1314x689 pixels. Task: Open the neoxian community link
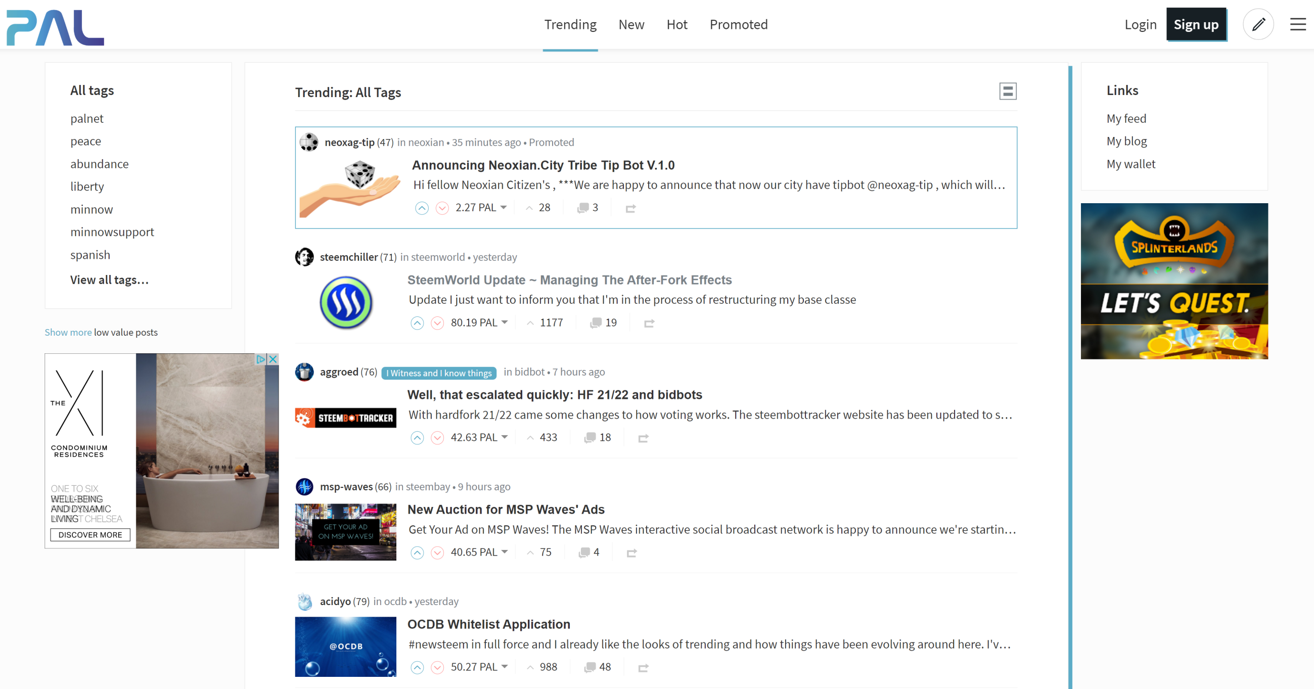[x=426, y=142]
